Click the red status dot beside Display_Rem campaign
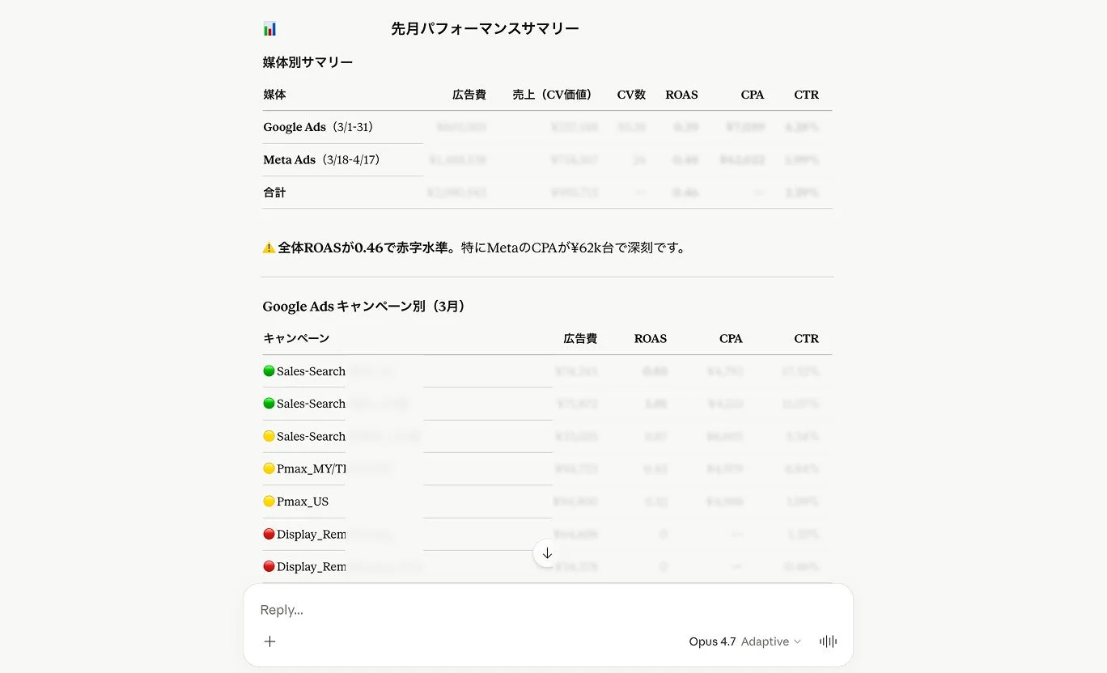The height and width of the screenshot is (673, 1107). 269,534
